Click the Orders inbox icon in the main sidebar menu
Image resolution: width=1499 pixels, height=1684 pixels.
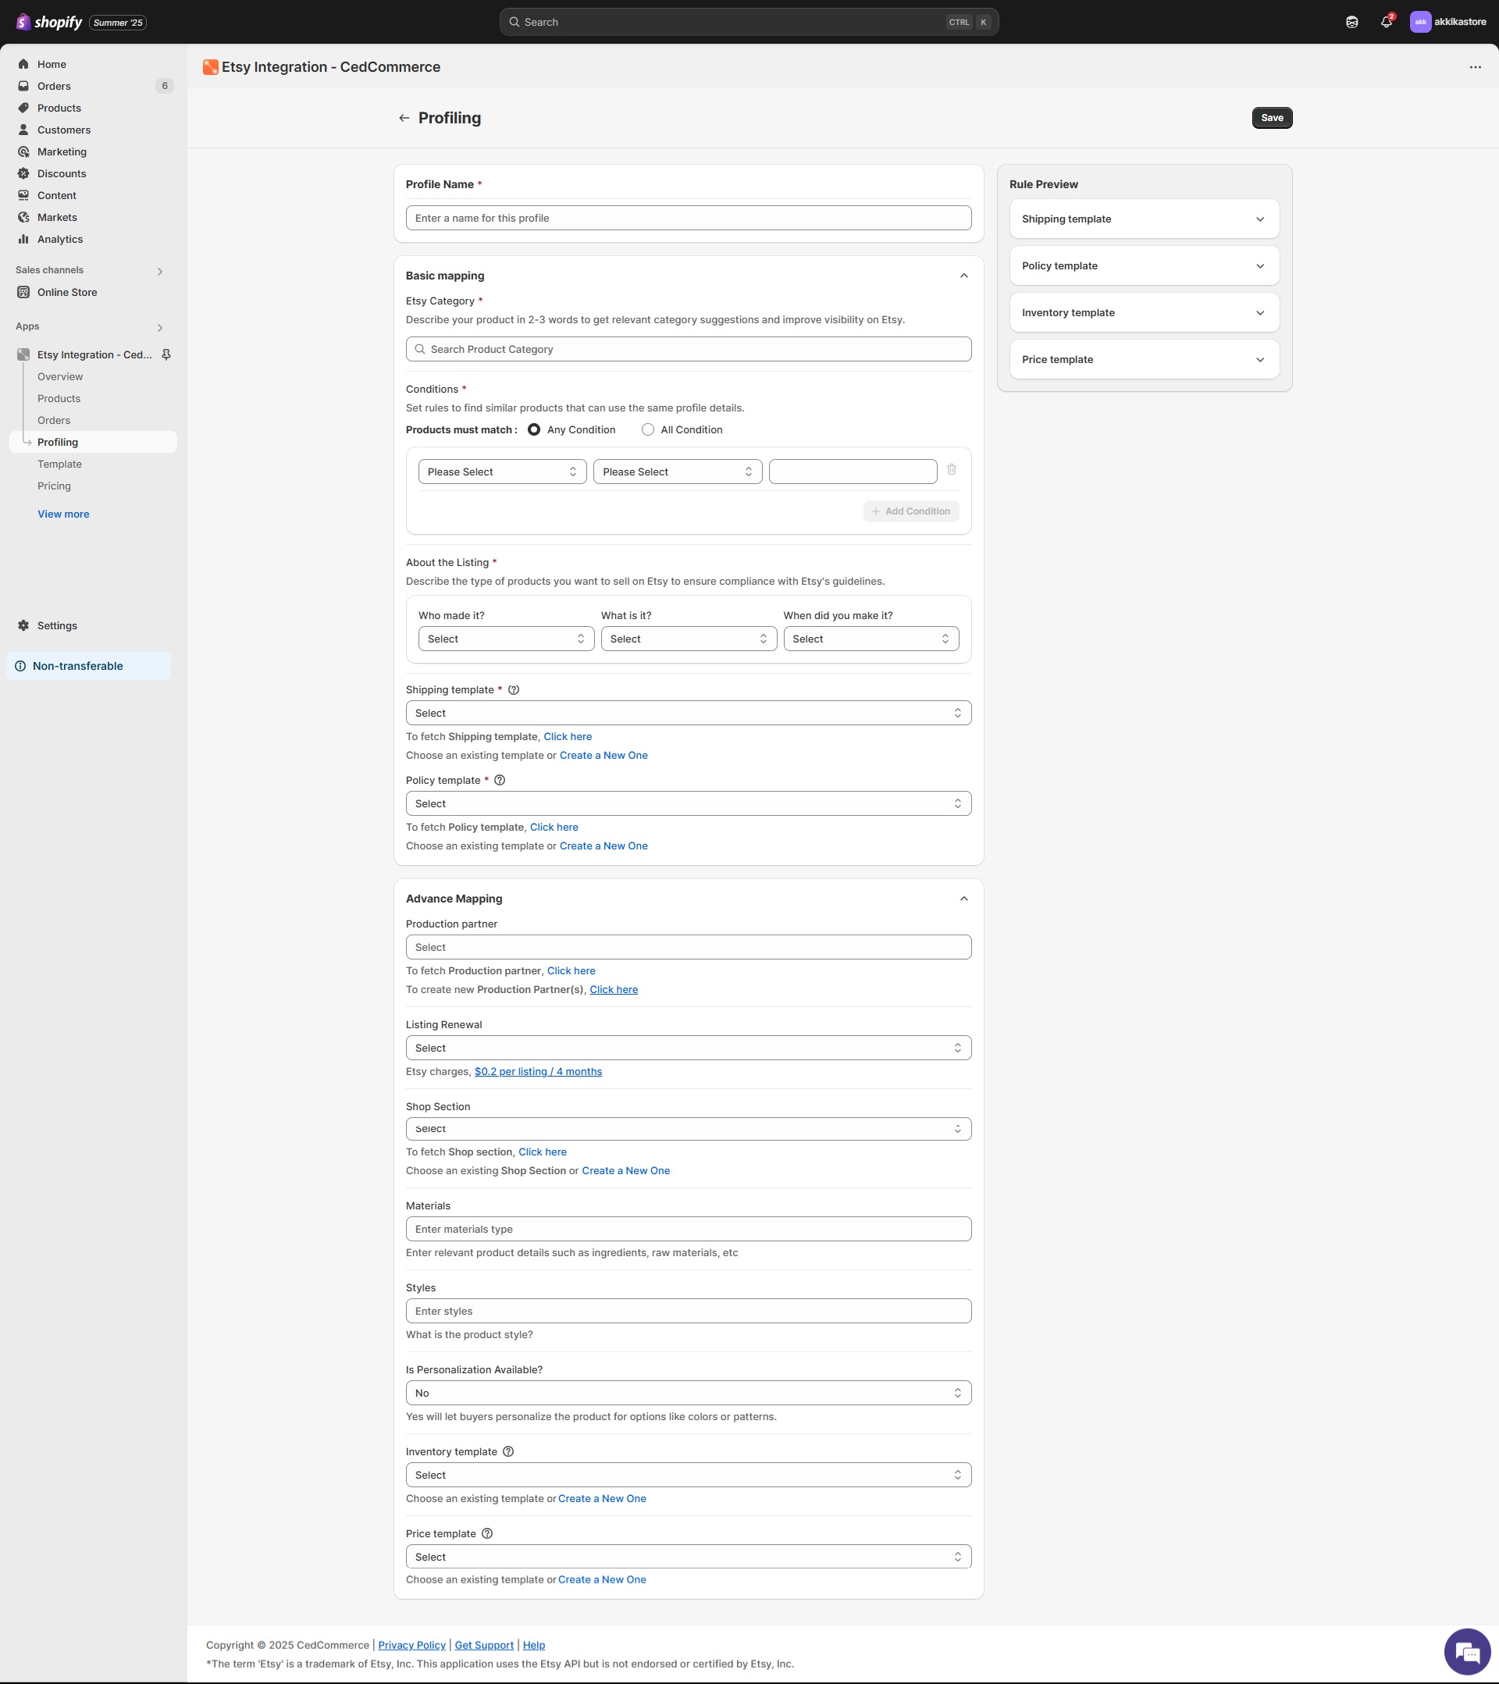tap(24, 86)
